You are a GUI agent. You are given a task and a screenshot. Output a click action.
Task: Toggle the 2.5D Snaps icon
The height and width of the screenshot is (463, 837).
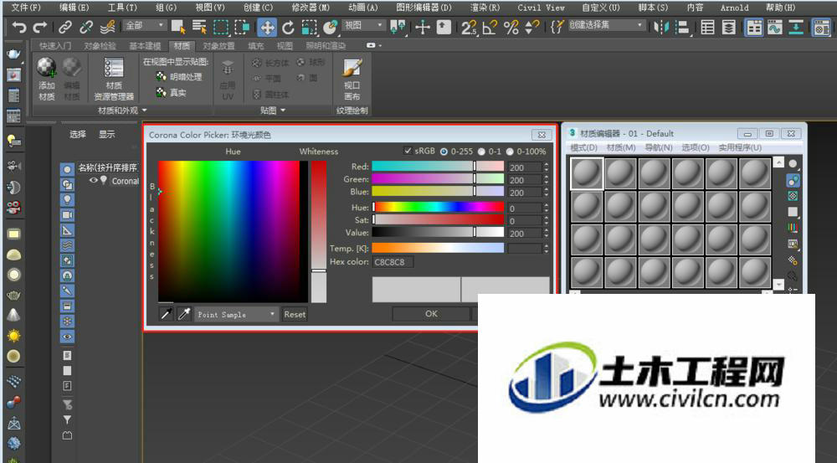[469, 28]
